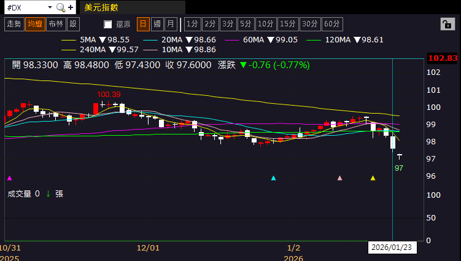
Task: Open the 美元指數 tab
Action: click(x=133, y=7)
